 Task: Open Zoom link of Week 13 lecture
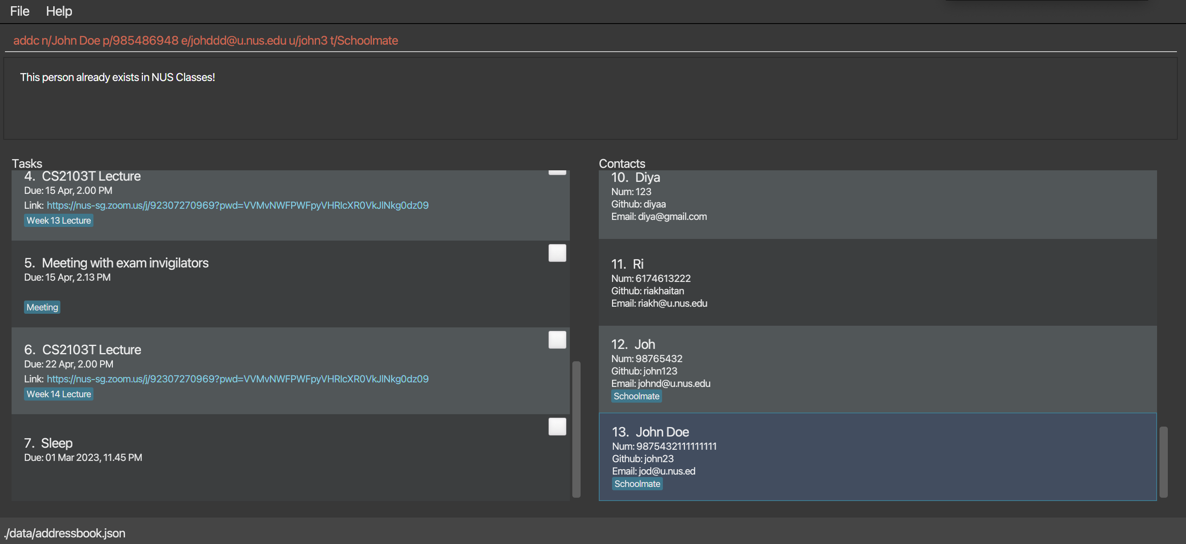pos(237,205)
